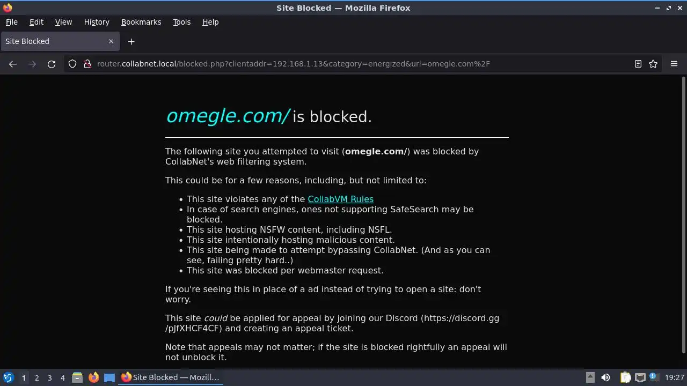The image size is (687, 386).
Task: View site security padlock info
Action: tap(87, 64)
